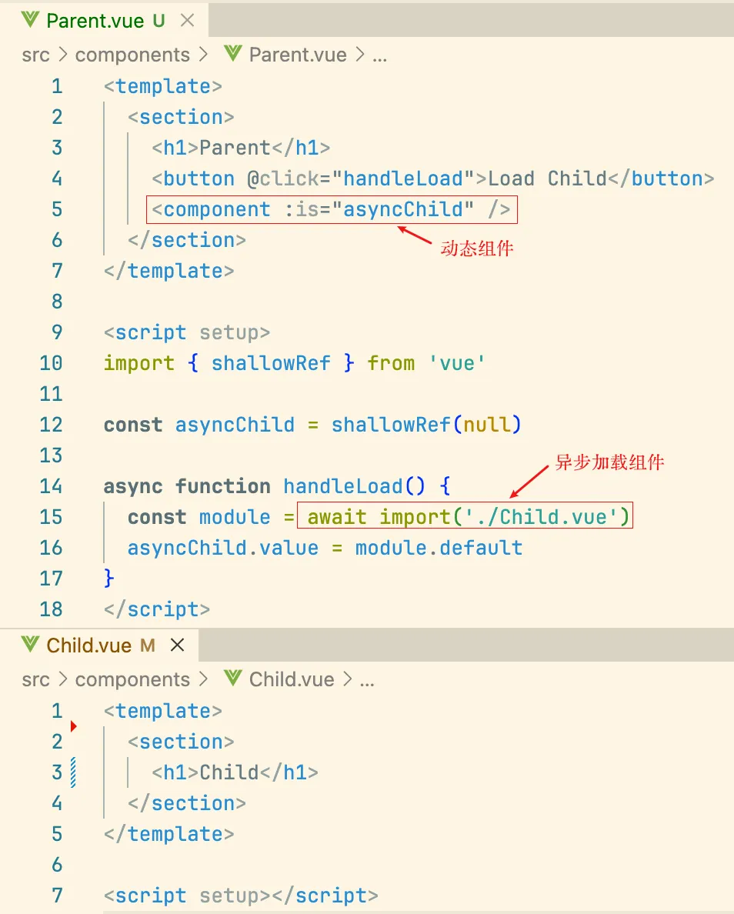Screen dimensions: 734x914
Task: Click line number 3 in Child.vue gutter
Action: [57, 772]
